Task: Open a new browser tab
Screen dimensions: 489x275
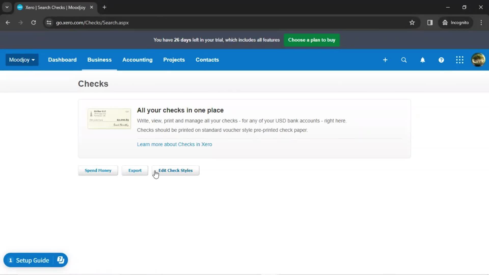Action: coord(104,7)
